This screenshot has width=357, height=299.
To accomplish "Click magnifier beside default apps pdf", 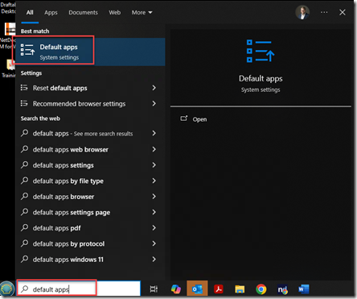I will point(24,228).
